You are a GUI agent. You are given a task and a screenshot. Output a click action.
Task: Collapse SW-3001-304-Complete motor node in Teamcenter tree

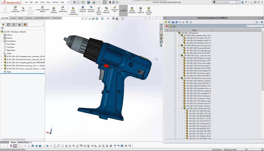pyautogui.click(x=179, y=36)
